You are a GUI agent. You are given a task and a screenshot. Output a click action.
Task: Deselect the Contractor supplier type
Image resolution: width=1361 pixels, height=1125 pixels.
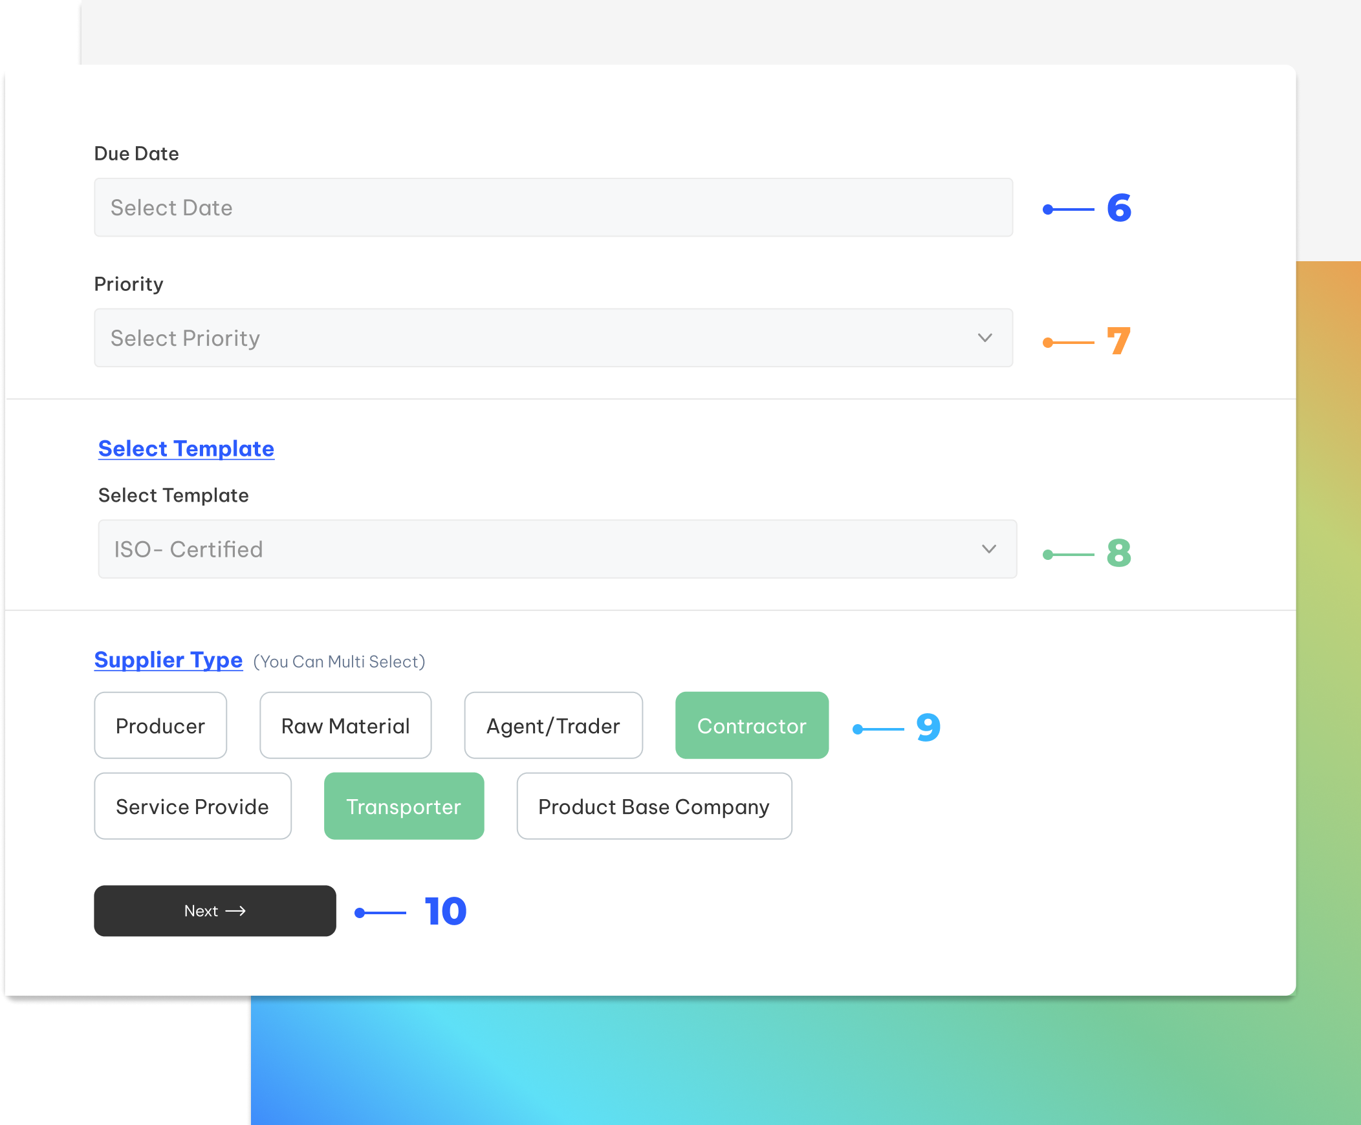(x=751, y=725)
